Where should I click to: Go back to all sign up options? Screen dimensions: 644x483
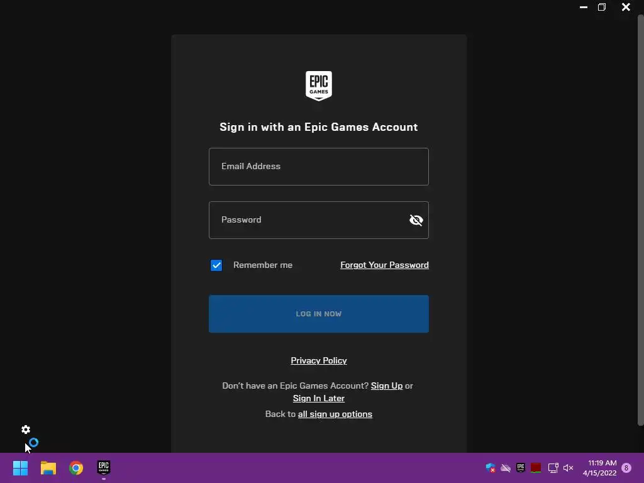[x=335, y=414]
